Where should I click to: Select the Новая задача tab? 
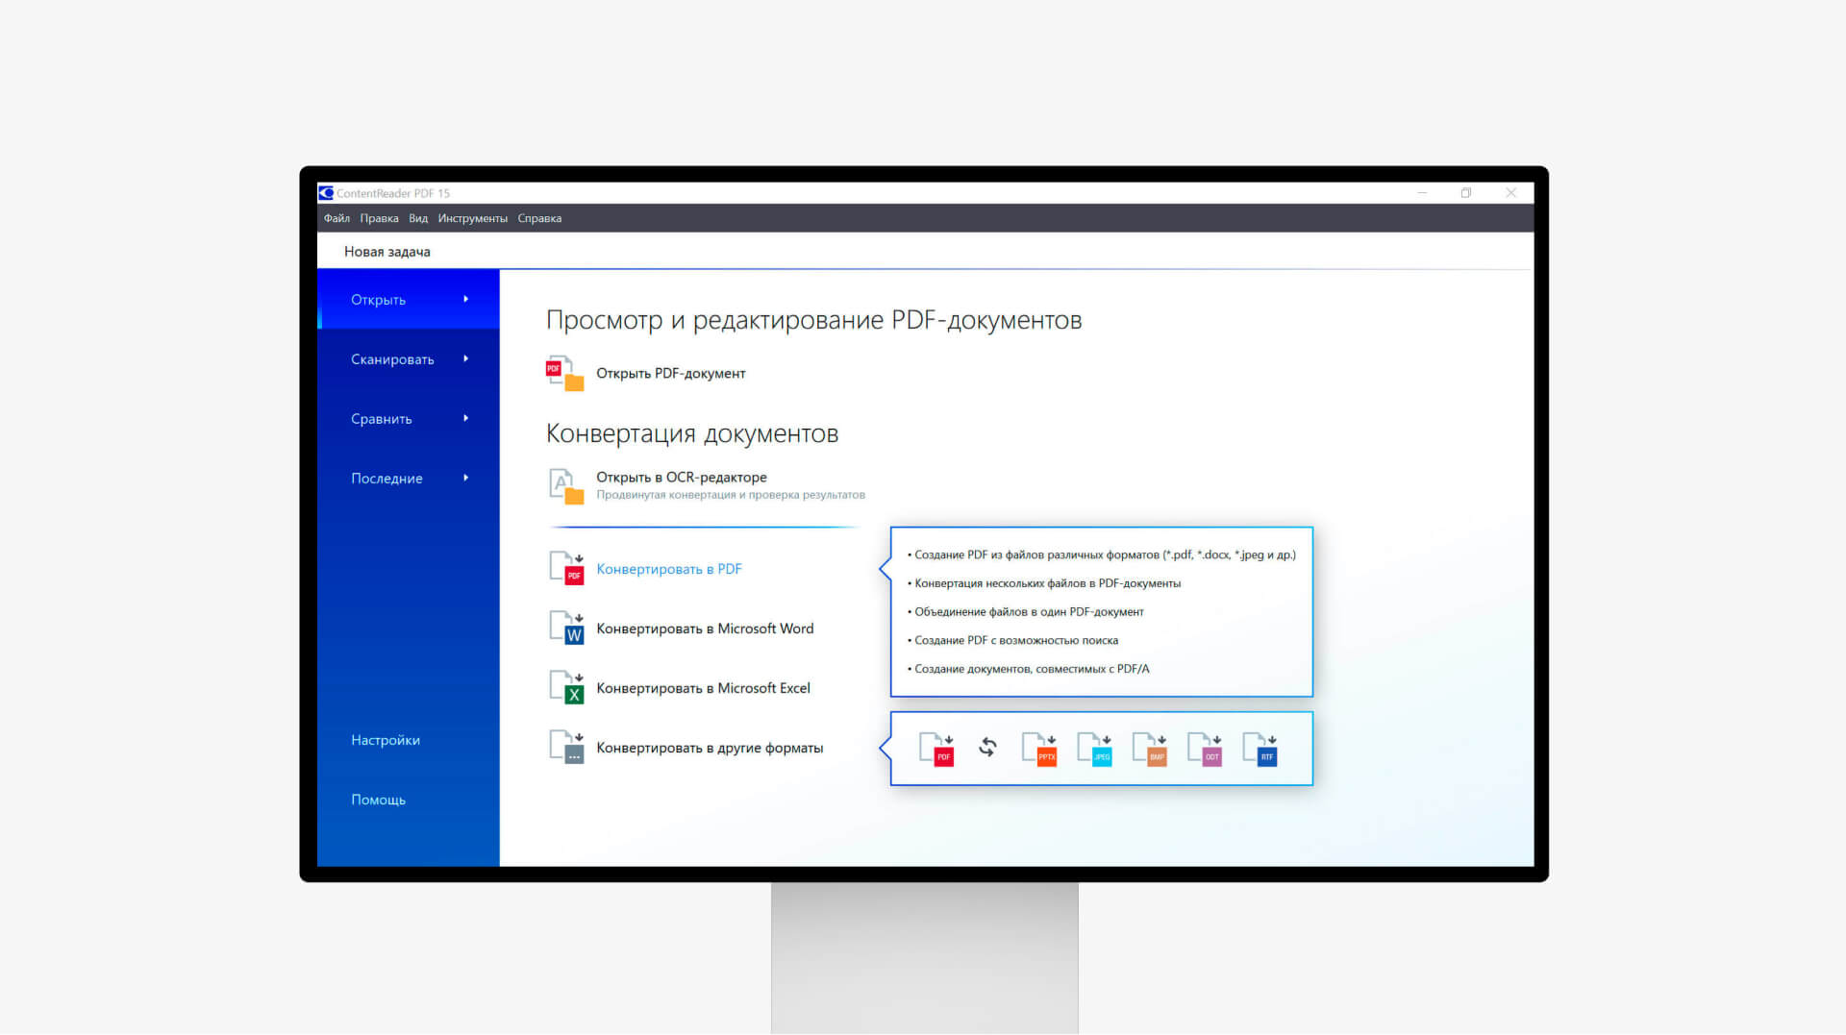pyautogui.click(x=387, y=252)
